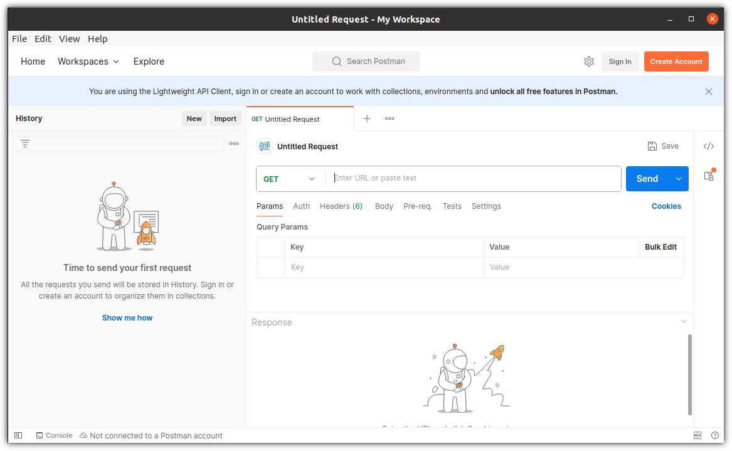The image size is (732, 451).
Task: Click the query param Key input cell
Action: [x=385, y=267]
